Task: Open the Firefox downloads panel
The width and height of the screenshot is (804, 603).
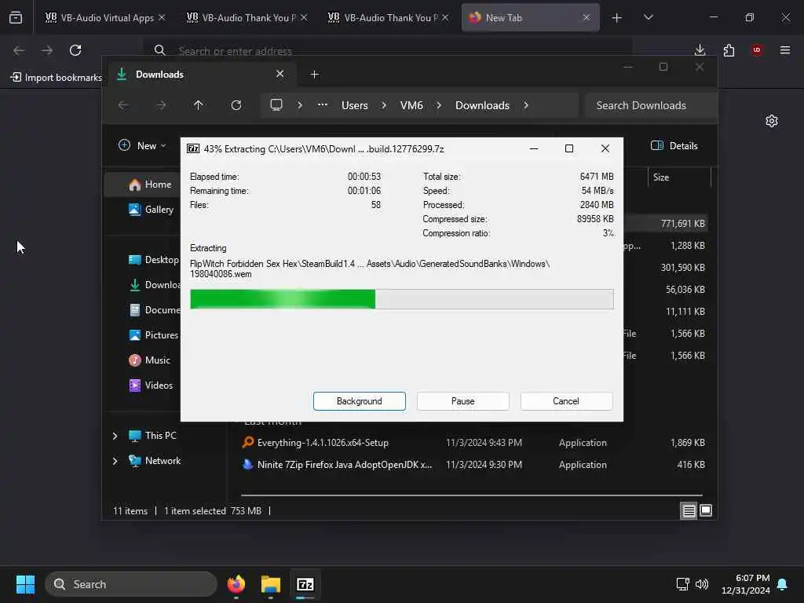Action: (x=700, y=50)
